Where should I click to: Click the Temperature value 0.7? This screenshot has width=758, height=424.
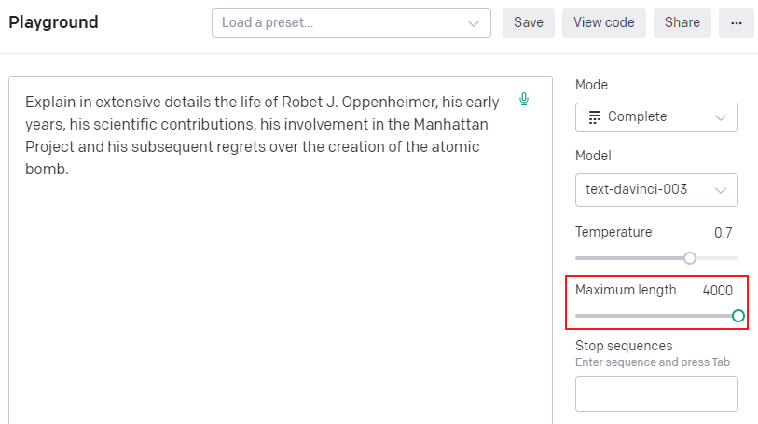[724, 233]
